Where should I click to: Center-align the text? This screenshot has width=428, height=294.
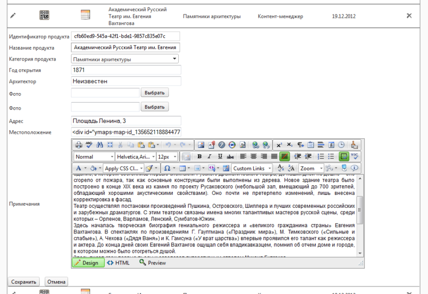point(253,156)
